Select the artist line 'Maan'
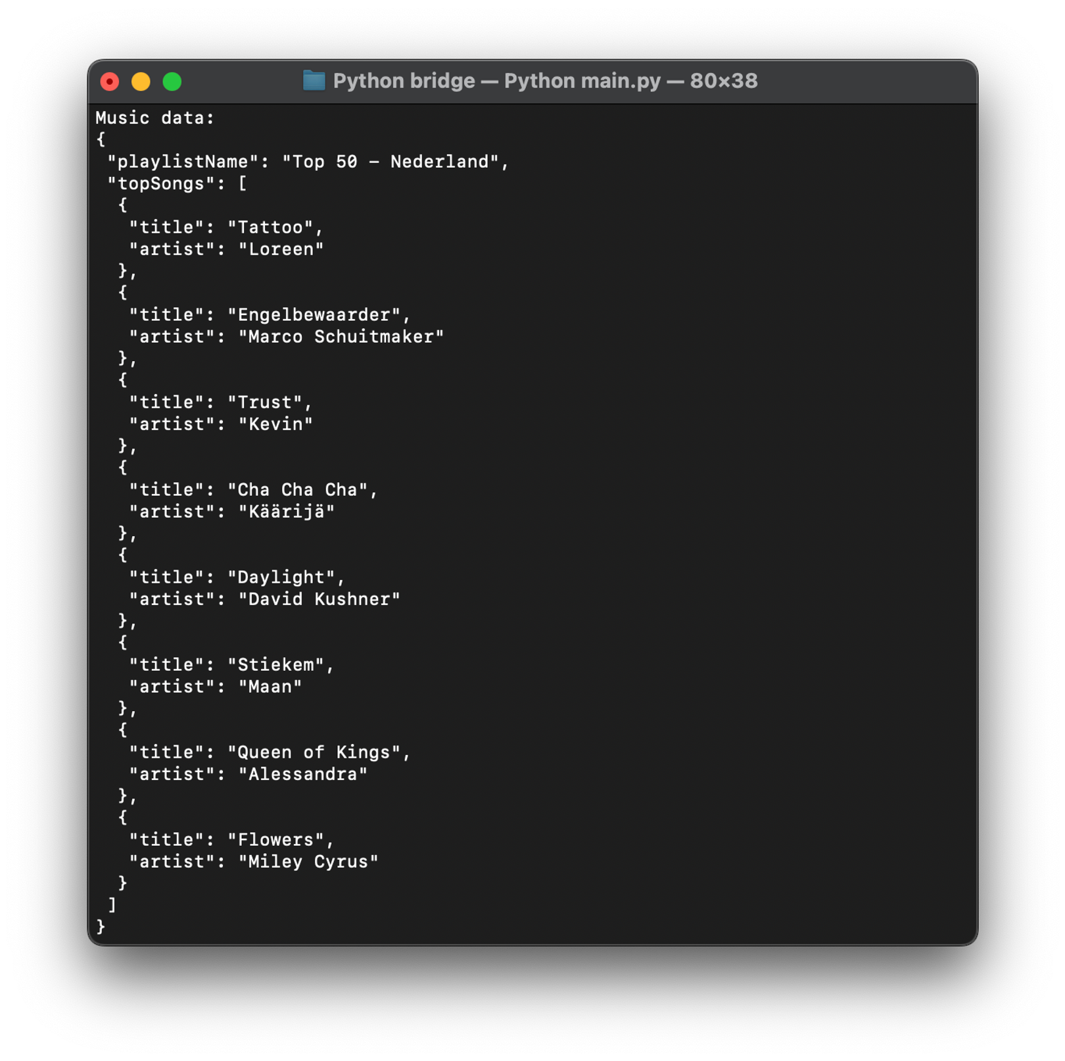Image resolution: width=1065 pixels, height=1061 pixels. 216,687
